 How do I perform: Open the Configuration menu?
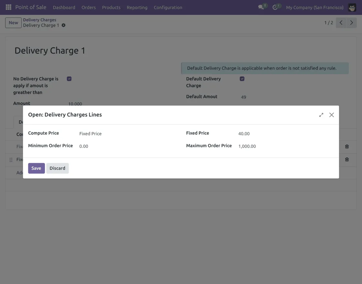point(168,7)
